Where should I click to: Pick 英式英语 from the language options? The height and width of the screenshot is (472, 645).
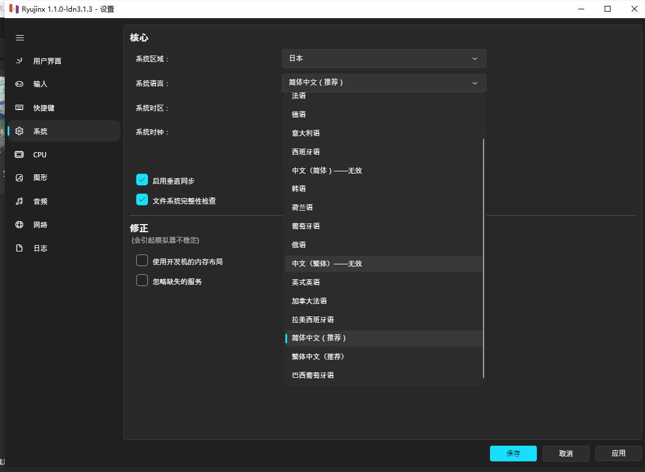pyautogui.click(x=306, y=282)
